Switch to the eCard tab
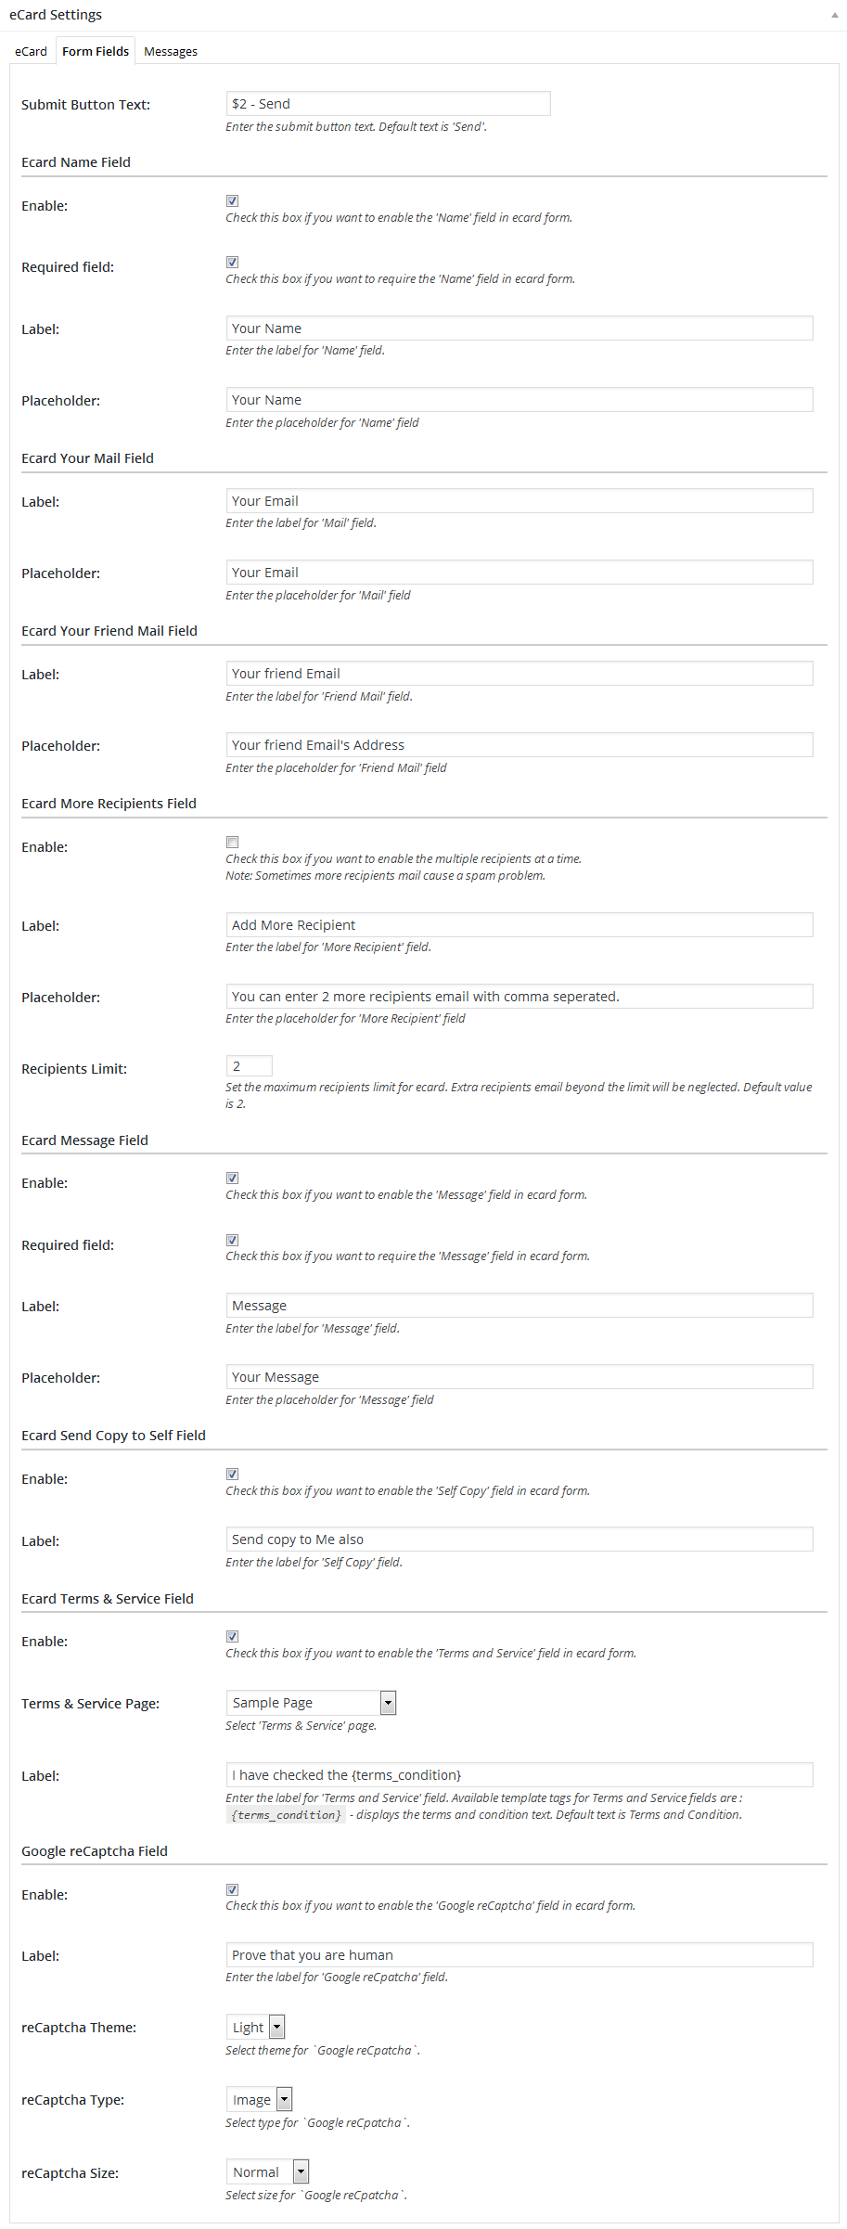Image resolution: width=847 pixels, height=2229 pixels. [31, 52]
